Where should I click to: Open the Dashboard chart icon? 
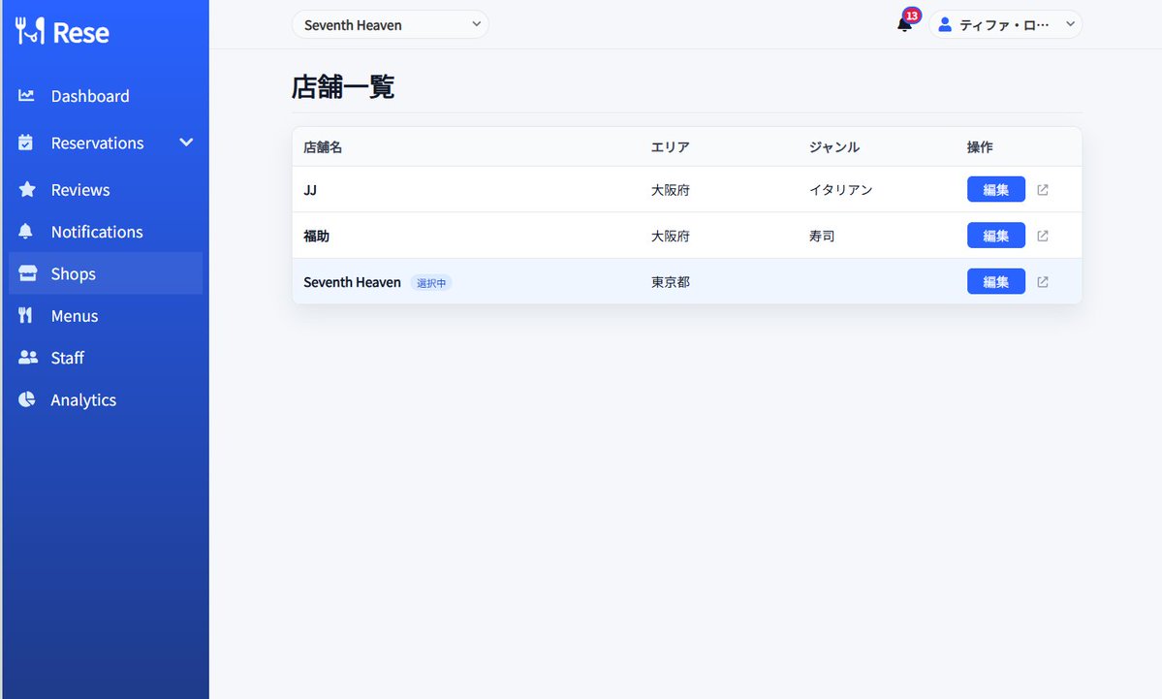tap(27, 96)
